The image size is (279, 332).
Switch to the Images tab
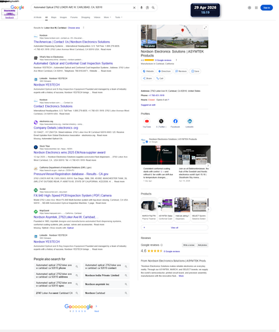[x=64, y=17]
